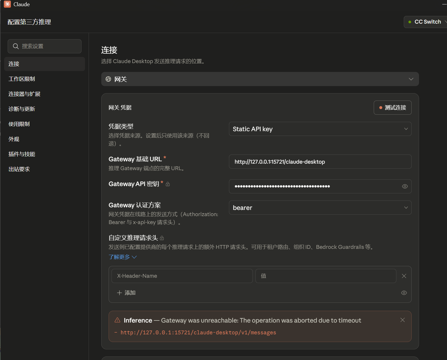
Task: Click the 配置第三方推理 page title
Action: 29,22
